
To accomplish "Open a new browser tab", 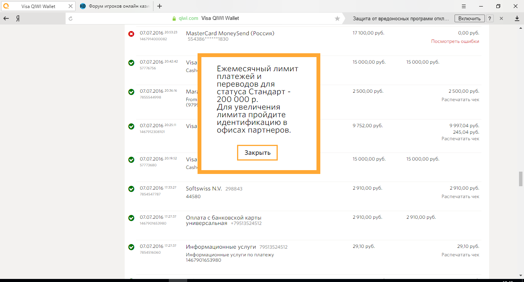I will [x=160, y=6].
